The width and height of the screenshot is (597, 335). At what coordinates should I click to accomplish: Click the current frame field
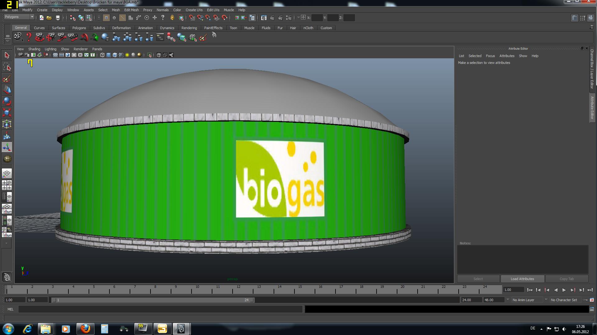click(x=513, y=290)
